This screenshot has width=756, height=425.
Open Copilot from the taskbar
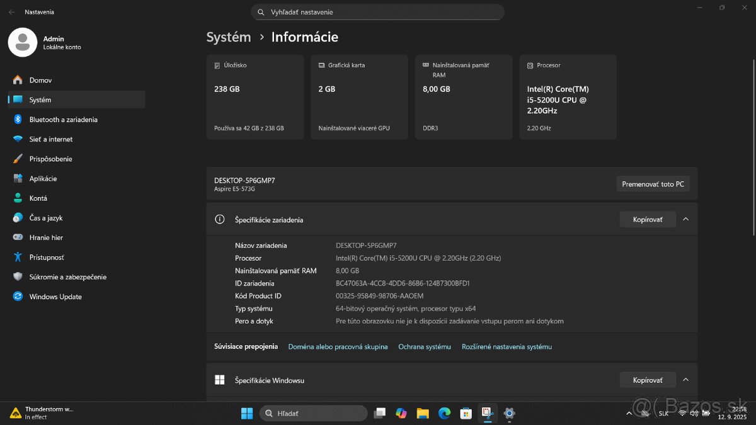point(401,413)
